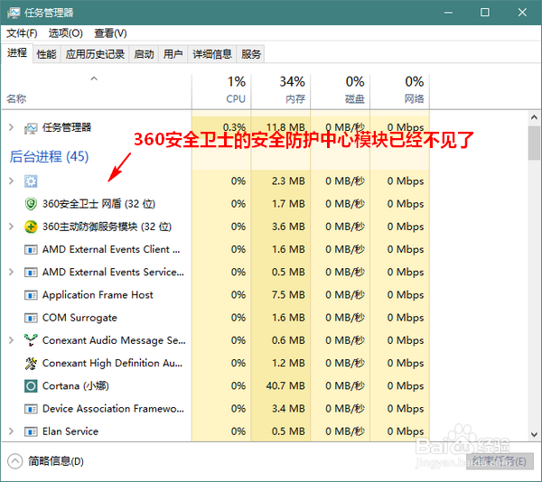This screenshot has height=482, width=542.
Task: Expand the 任务管理器 process row
Action: tap(11, 127)
